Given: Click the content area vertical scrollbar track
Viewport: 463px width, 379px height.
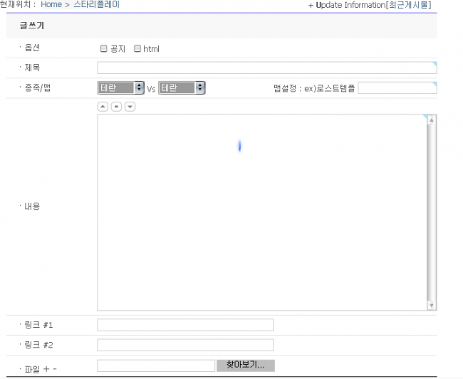Looking at the screenshot, I should (431, 213).
